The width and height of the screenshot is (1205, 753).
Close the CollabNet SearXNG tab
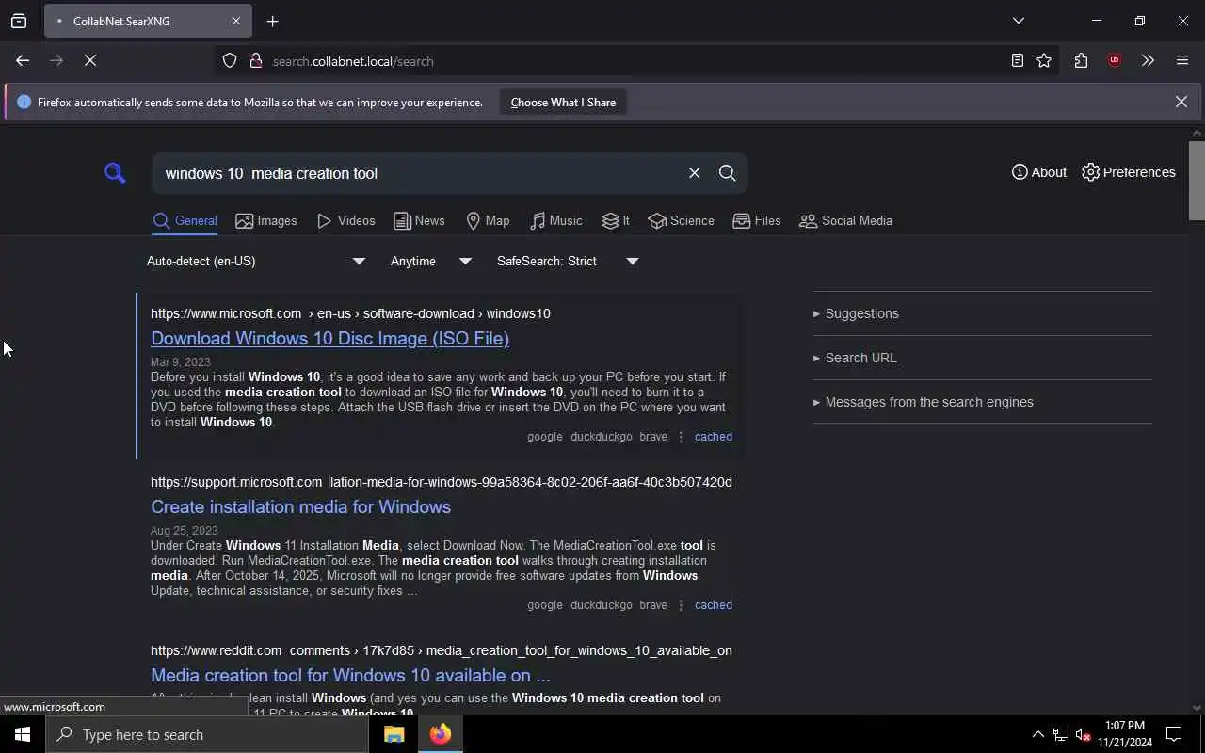point(235,21)
